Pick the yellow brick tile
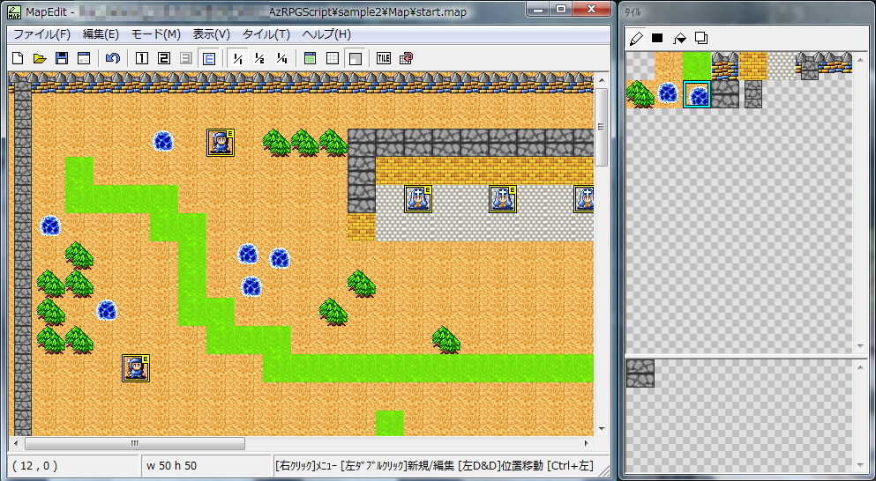The image size is (876, 481). [x=753, y=66]
